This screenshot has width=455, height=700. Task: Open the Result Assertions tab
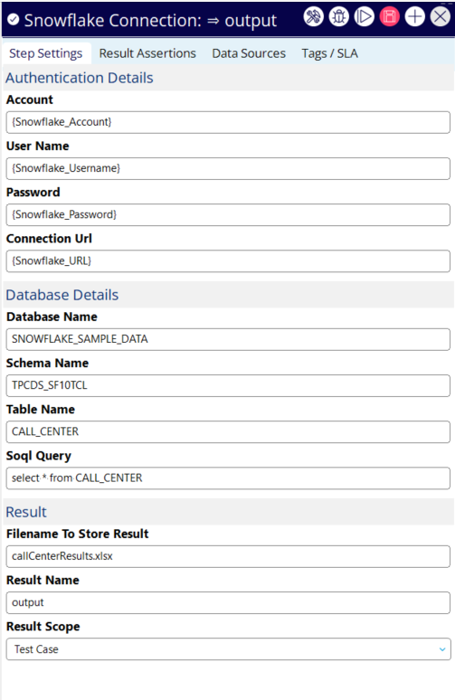[147, 53]
